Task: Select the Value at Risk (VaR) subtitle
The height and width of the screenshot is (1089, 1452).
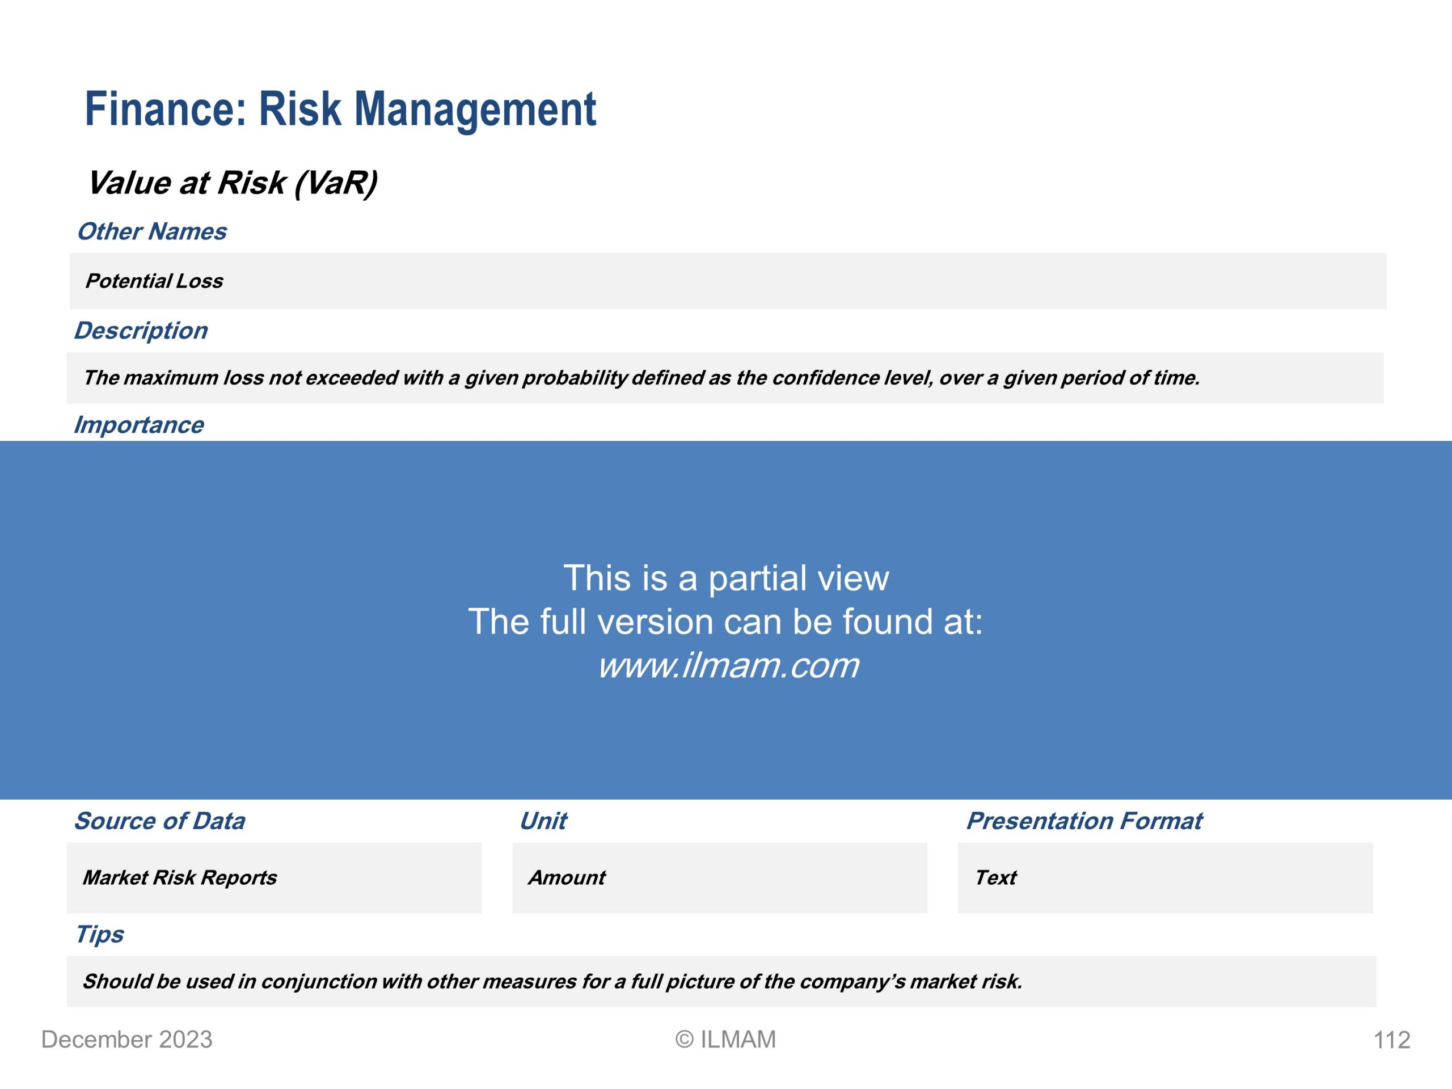Action: [x=232, y=183]
